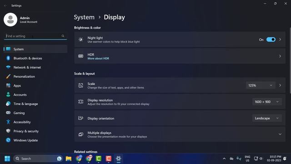291x164 pixels.
Task: Open Bluetooth & devices settings
Action: (35, 58)
